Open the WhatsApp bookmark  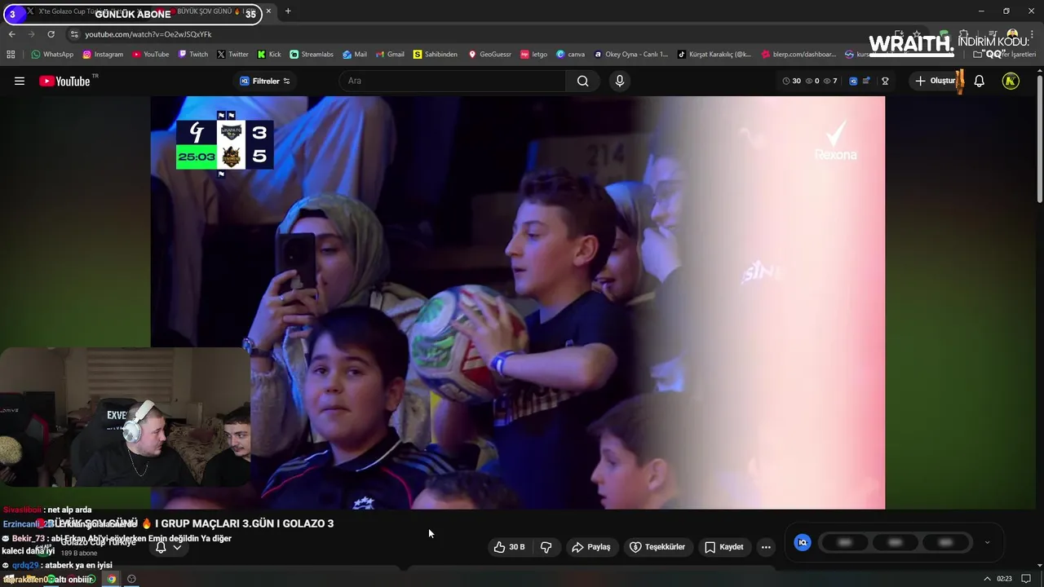[x=52, y=55]
